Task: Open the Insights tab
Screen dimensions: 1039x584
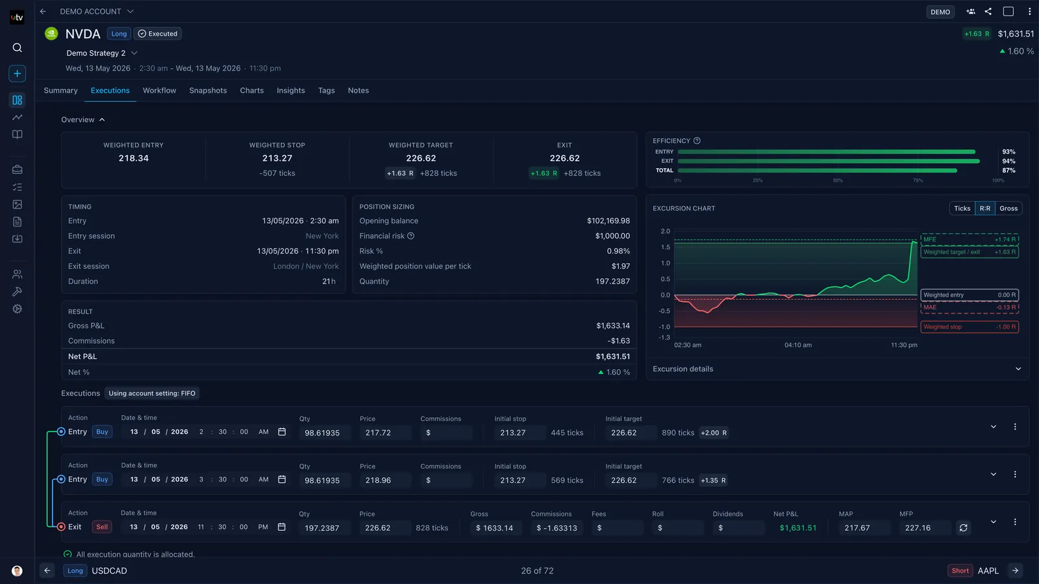Action: 290,90
